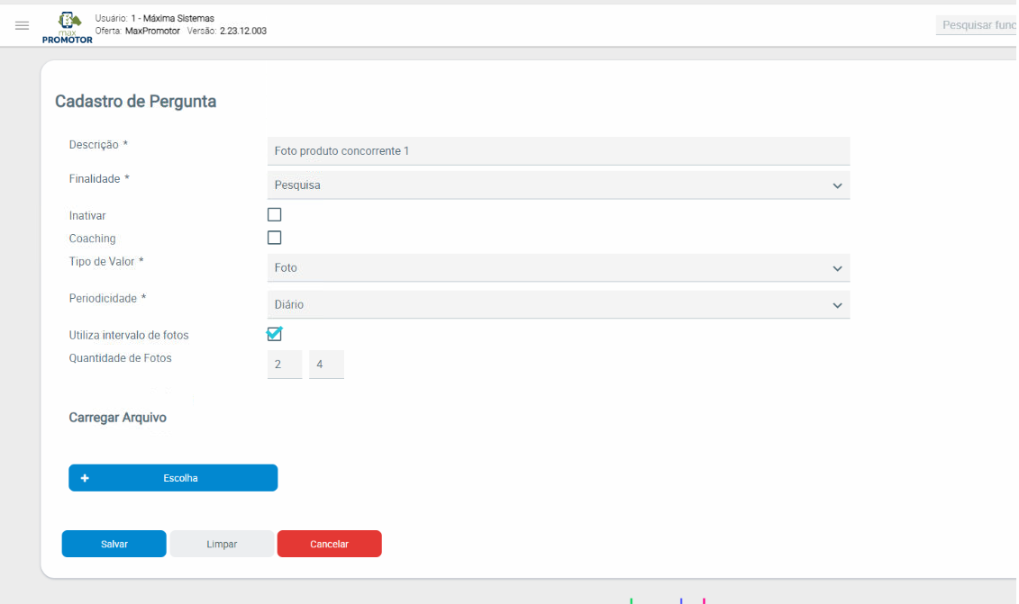Viewport: 1019px width, 604px height.
Task: Click the Inativar label
Action: click(87, 216)
